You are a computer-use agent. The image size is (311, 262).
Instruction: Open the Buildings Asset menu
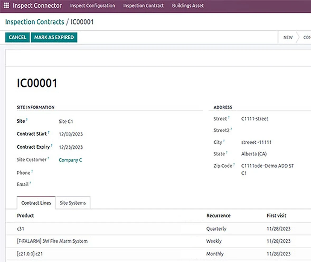click(188, 6)
